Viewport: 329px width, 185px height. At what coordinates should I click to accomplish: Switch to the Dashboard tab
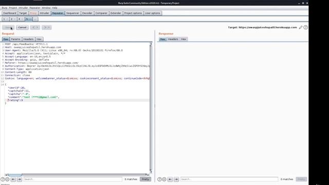tap(10, 13)
